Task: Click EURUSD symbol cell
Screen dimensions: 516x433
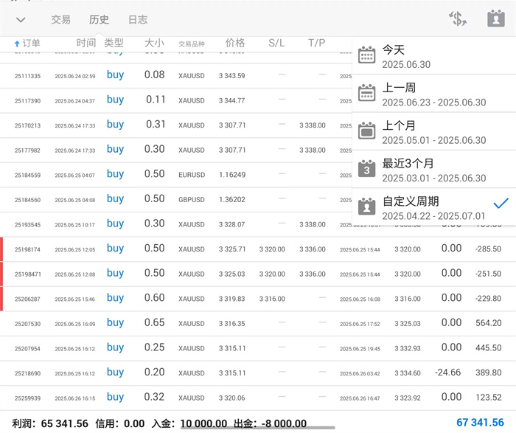Action: click(x=192, y=175)
